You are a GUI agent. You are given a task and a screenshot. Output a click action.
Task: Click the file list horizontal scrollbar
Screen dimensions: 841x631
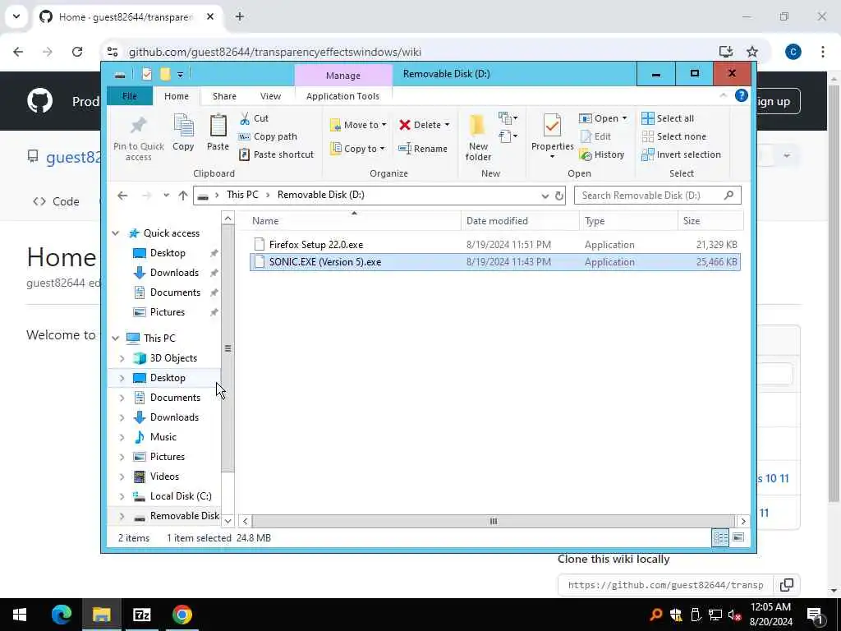[493, 521]
